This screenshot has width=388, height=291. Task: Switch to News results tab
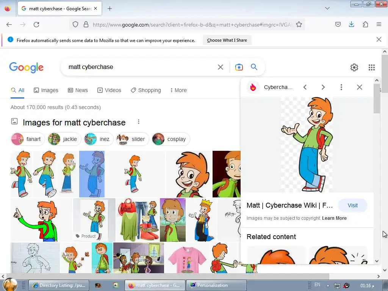click(x=78, y=90)
